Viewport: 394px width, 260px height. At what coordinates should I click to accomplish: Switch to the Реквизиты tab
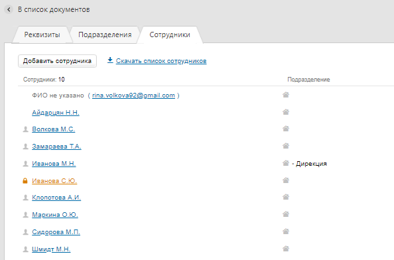(x=42, y=34)
